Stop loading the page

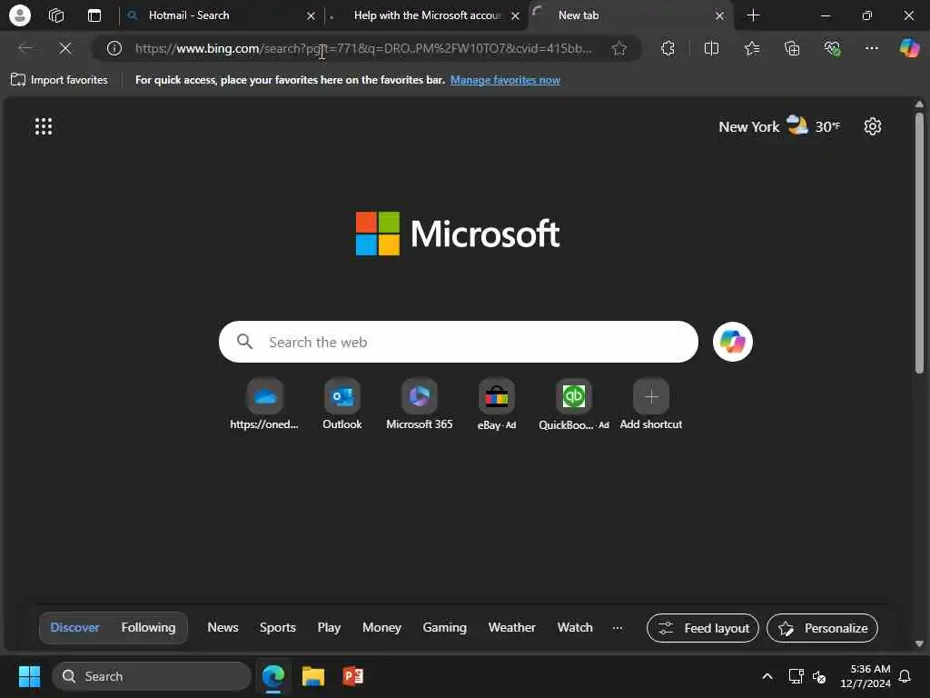[x=65, y=48]
